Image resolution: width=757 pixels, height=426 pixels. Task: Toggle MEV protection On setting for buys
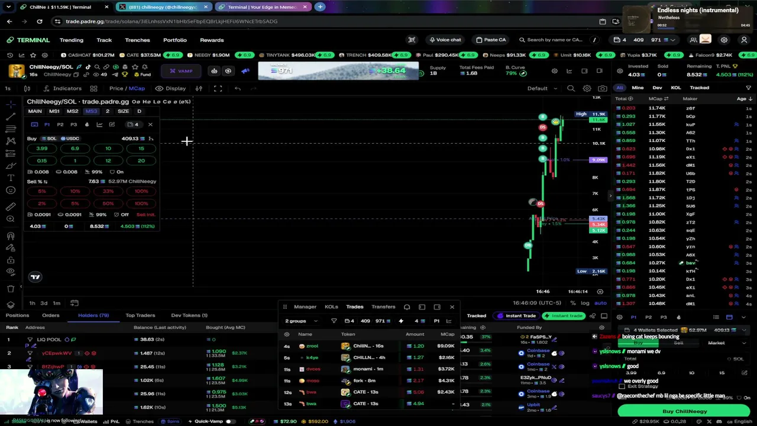click(116, 172)
